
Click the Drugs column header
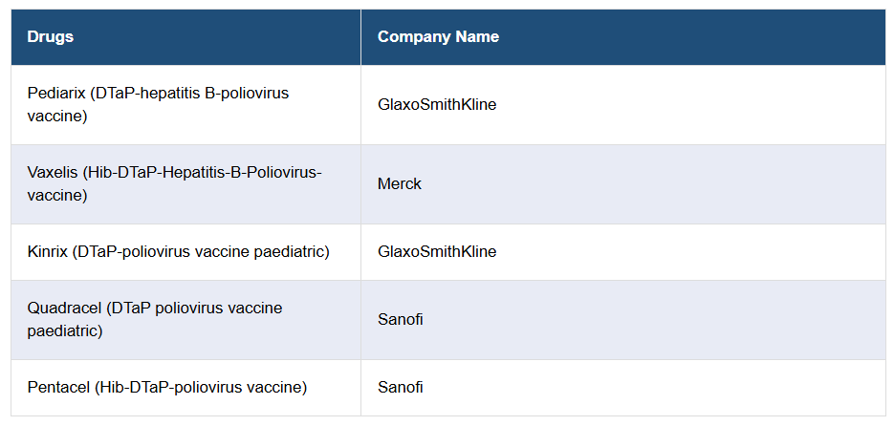click(x=51, y=37)
